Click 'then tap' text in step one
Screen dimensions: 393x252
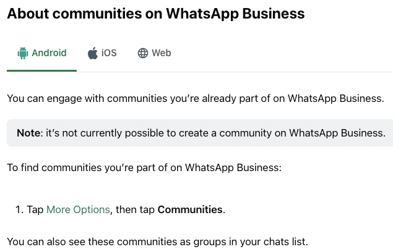click(x=135, y=209)
